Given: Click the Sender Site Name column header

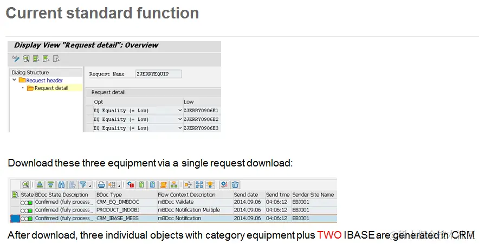Looking at the screenshot, I should [313, 195].
